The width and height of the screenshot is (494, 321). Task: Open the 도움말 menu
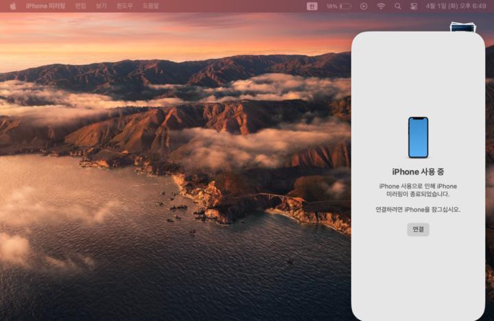(x=150, y=6)
